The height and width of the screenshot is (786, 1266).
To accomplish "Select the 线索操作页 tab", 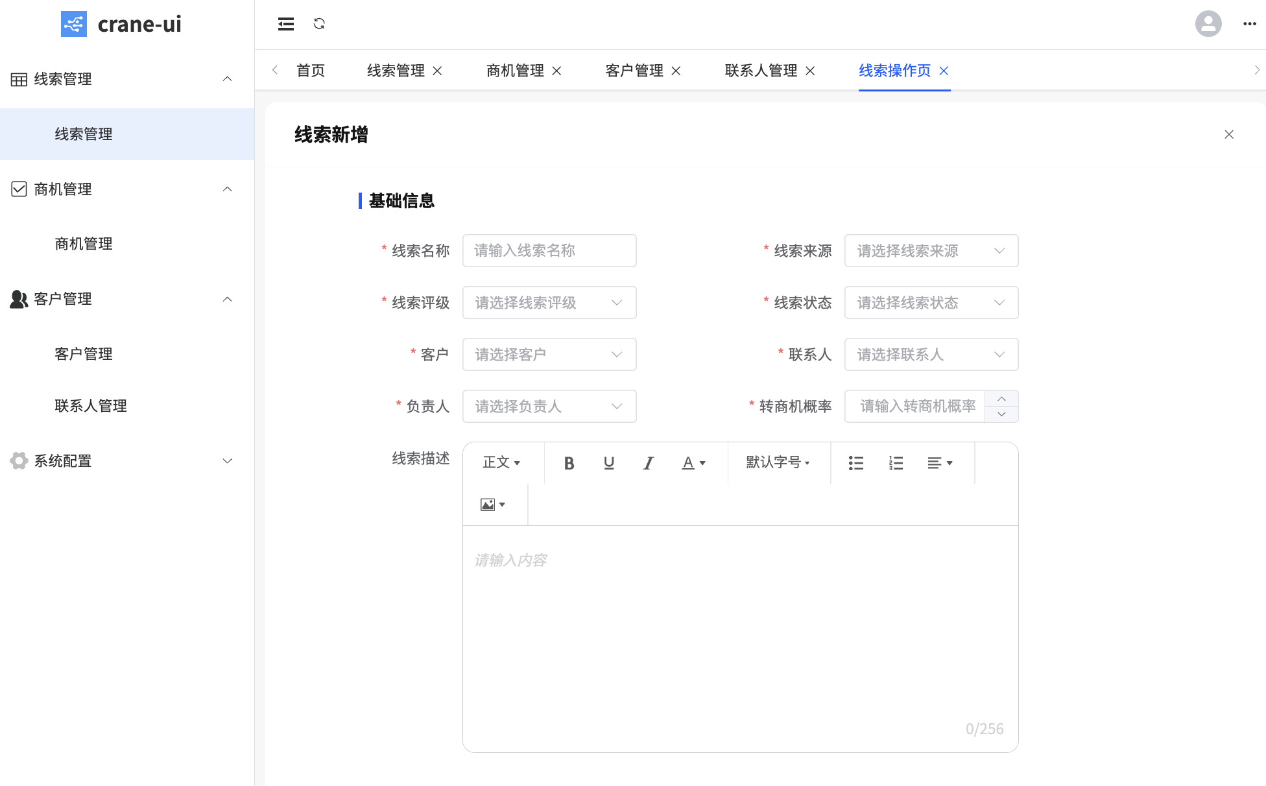I will (895, 71).
